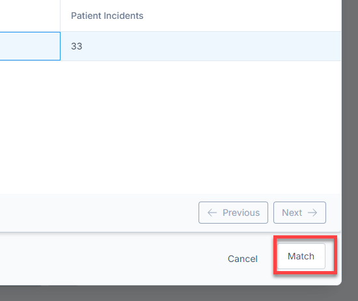
Task: Select the cell showing 33
Action: (x=201, y=46)
